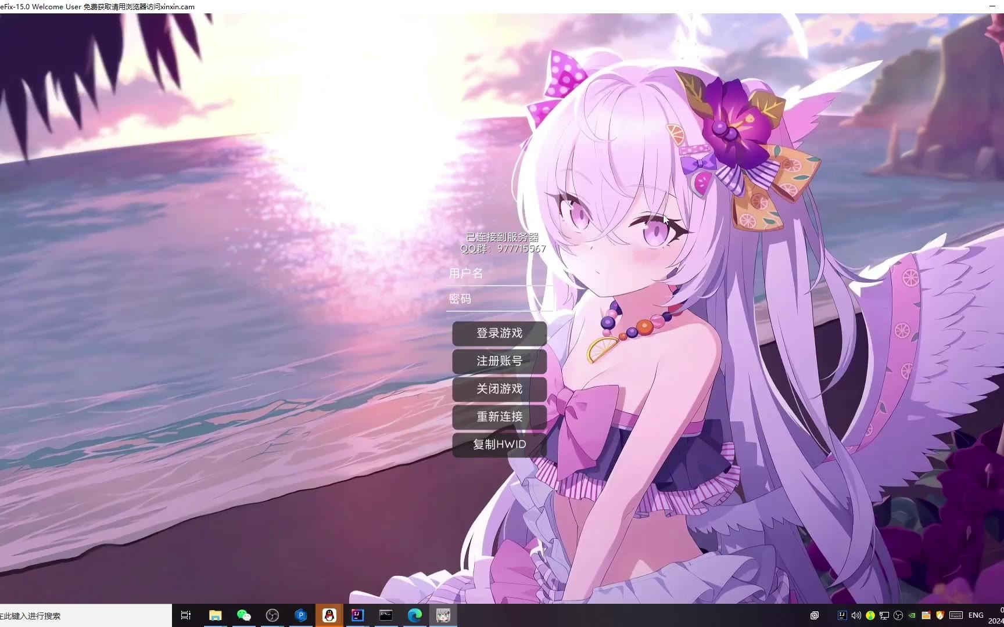Viewport: 1004px width, 627px height.
Task: Click the 登录游戏 login button
Action: point(499,333)
